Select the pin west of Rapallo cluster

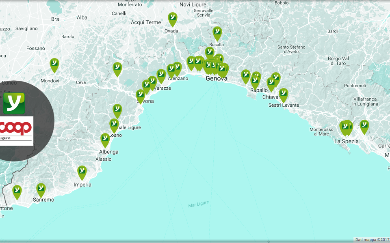[x=246, y=75]
